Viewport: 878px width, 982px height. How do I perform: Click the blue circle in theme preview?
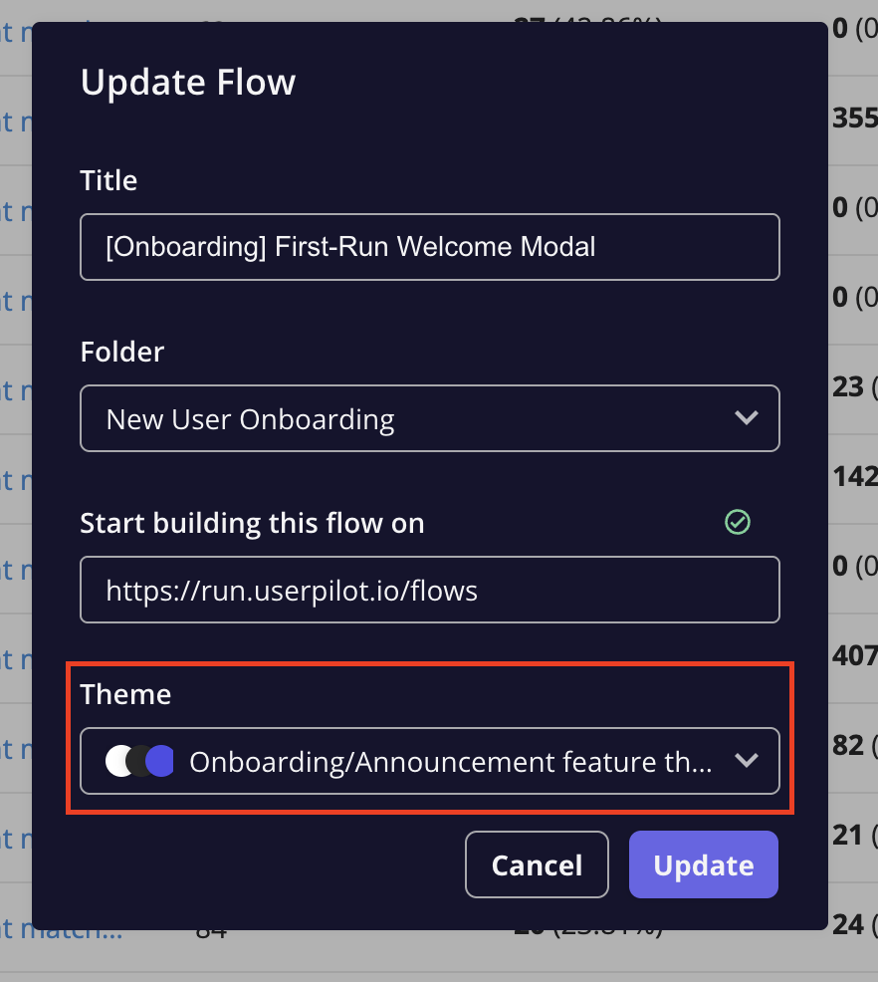[x=160, y=761]
